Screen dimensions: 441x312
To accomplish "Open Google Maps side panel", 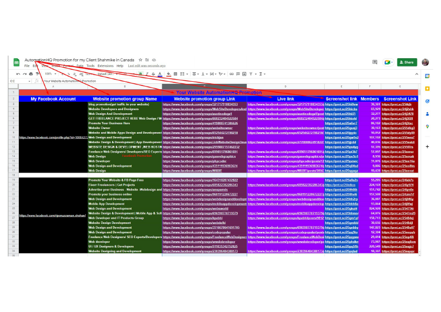I will [427, 127].
